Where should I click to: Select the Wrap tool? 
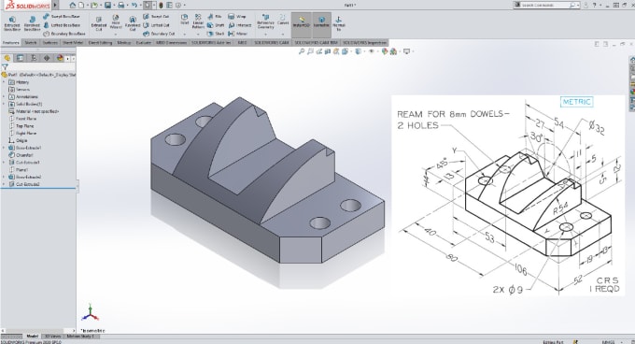coord(237,17)
